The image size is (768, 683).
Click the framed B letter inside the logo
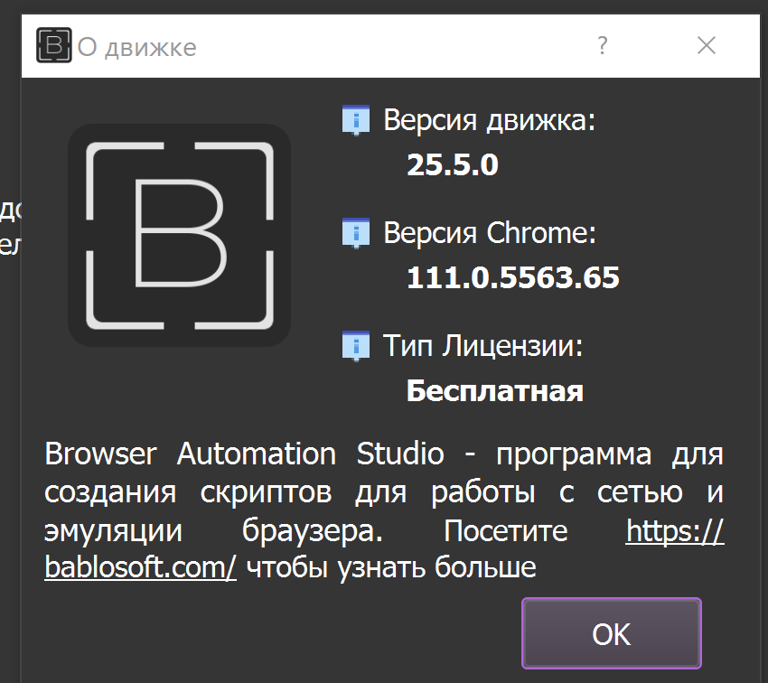179,235
